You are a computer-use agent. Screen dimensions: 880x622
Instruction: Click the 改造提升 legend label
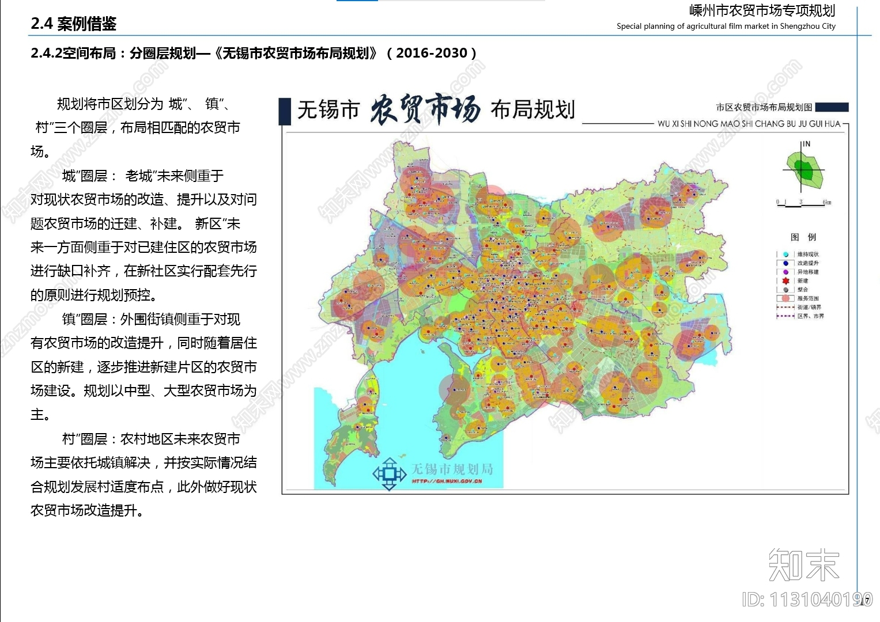click(808, 263)
